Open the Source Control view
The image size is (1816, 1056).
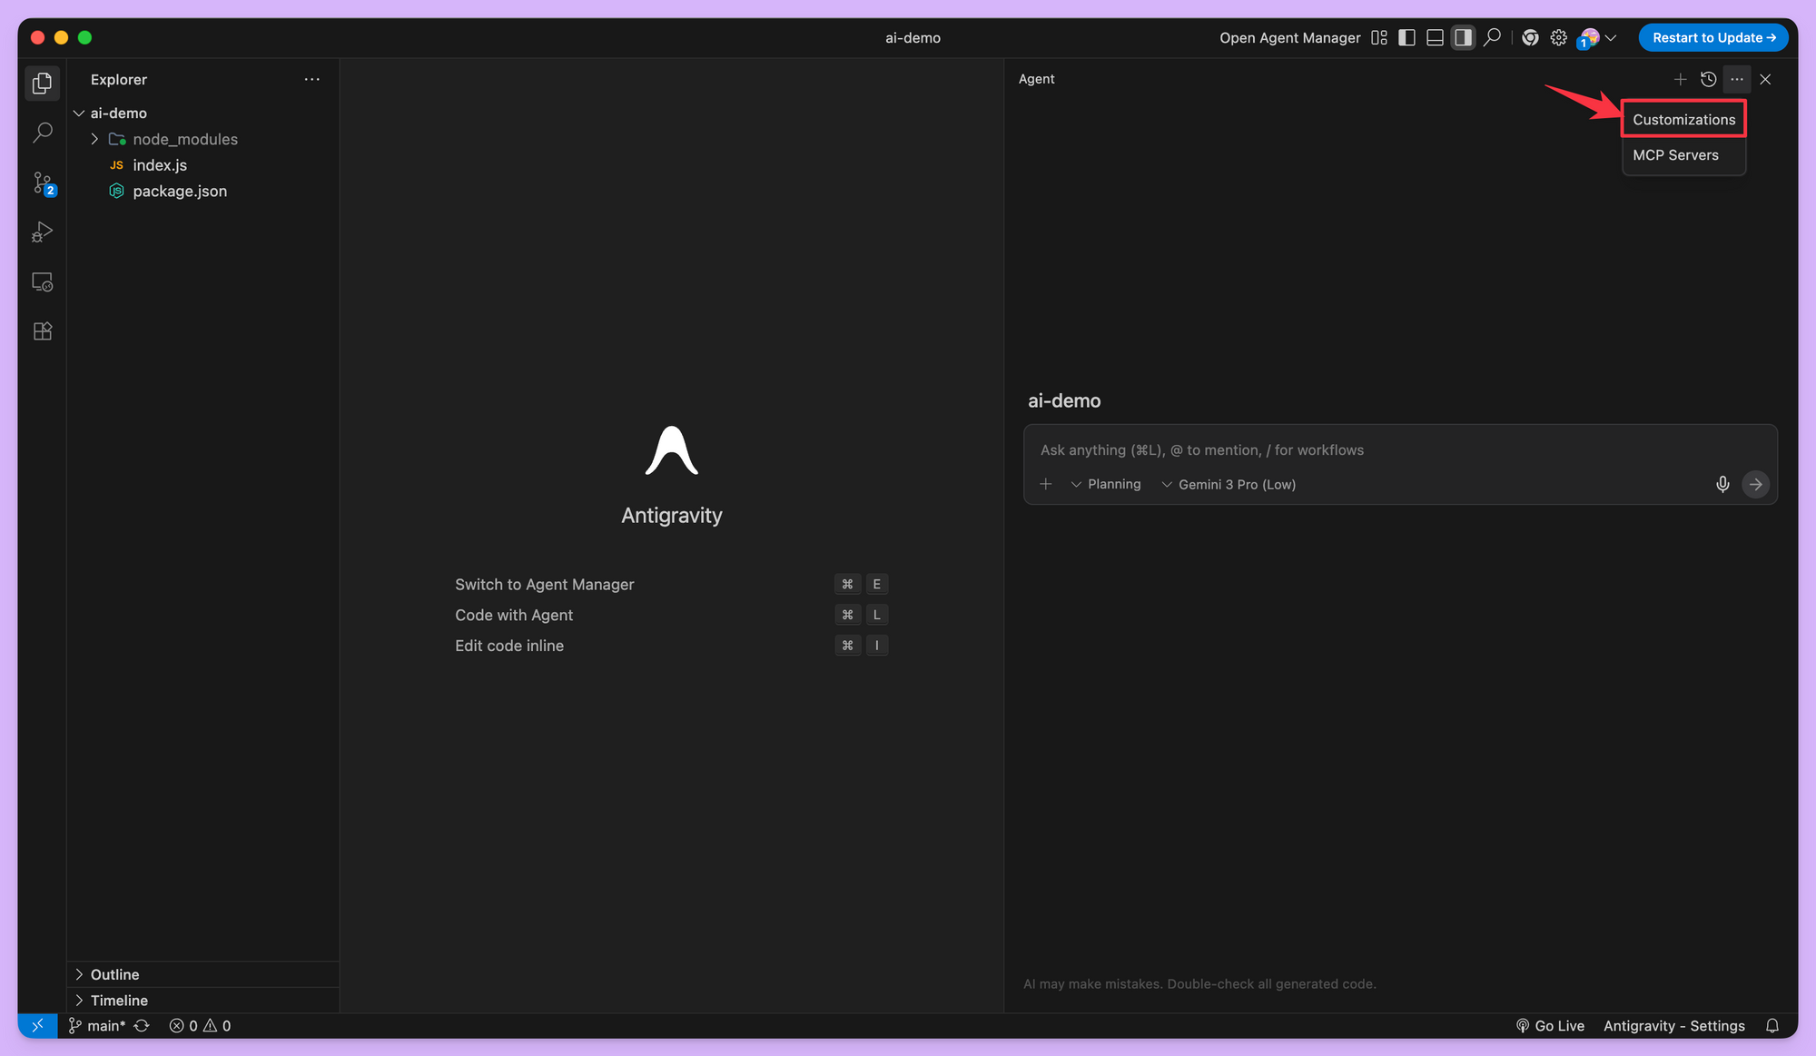pos(43,183)
